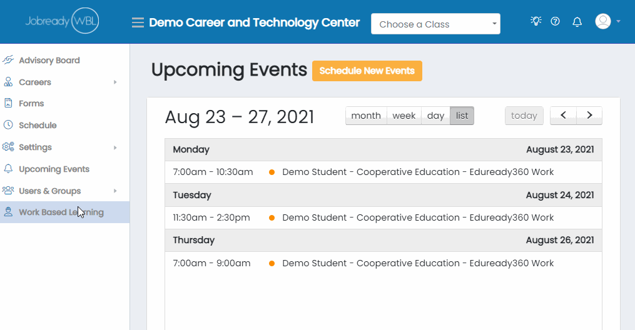Switch calendar to month view
This screenshot has height=330, width=635.
click(366, 116)
